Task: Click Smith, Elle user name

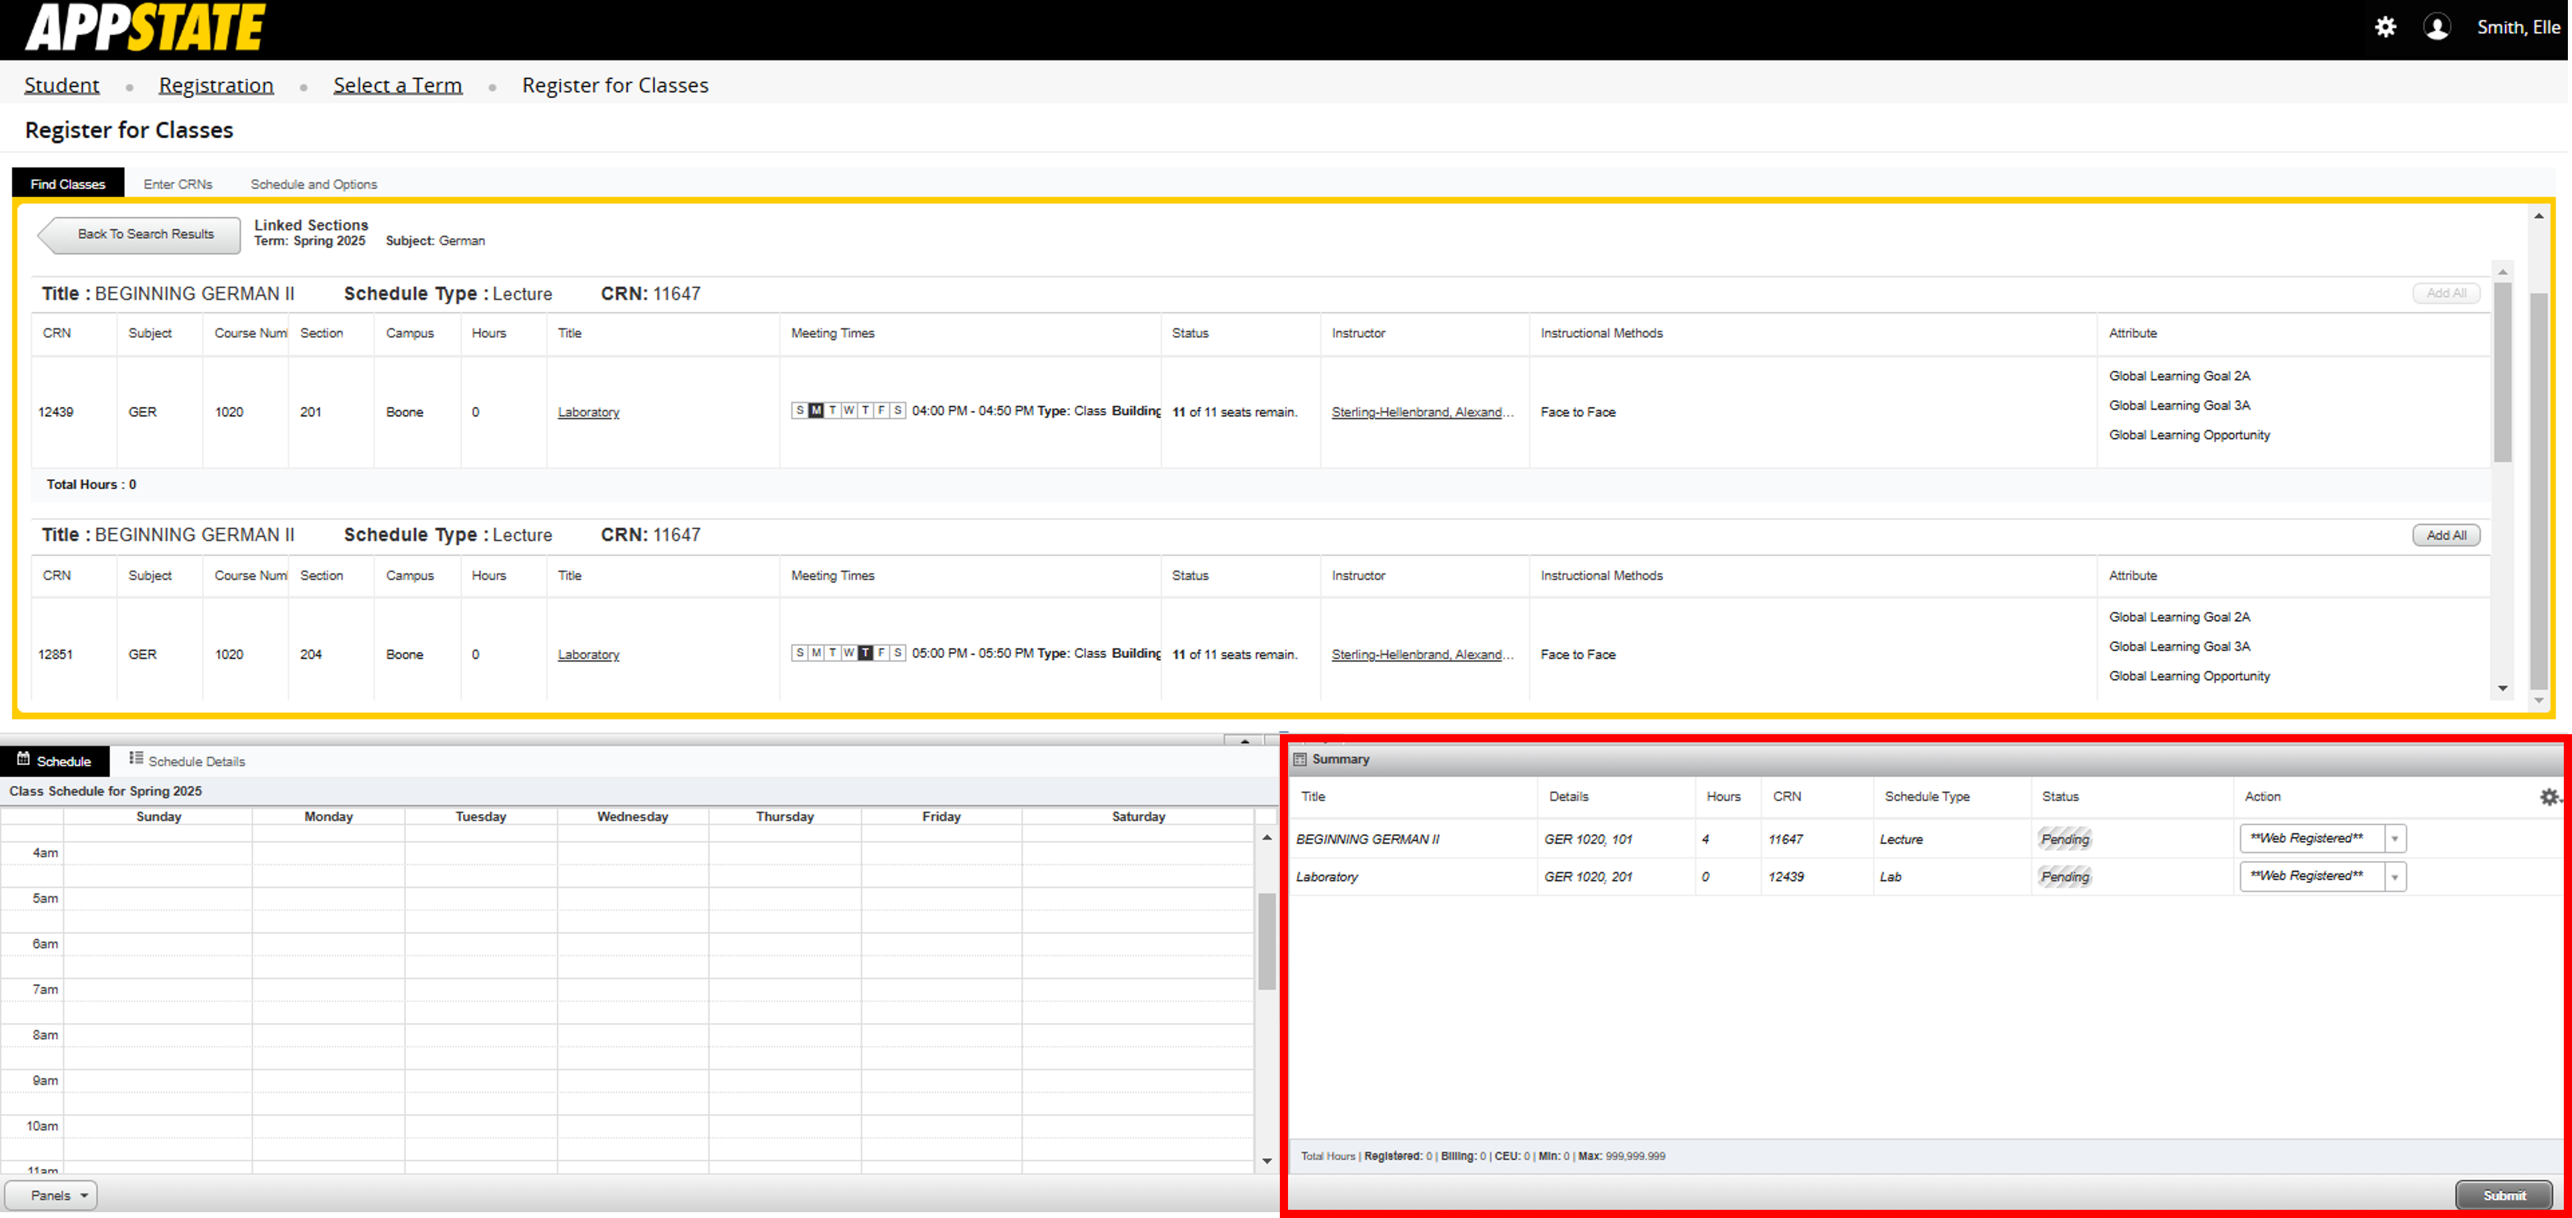Action: 2517,28
